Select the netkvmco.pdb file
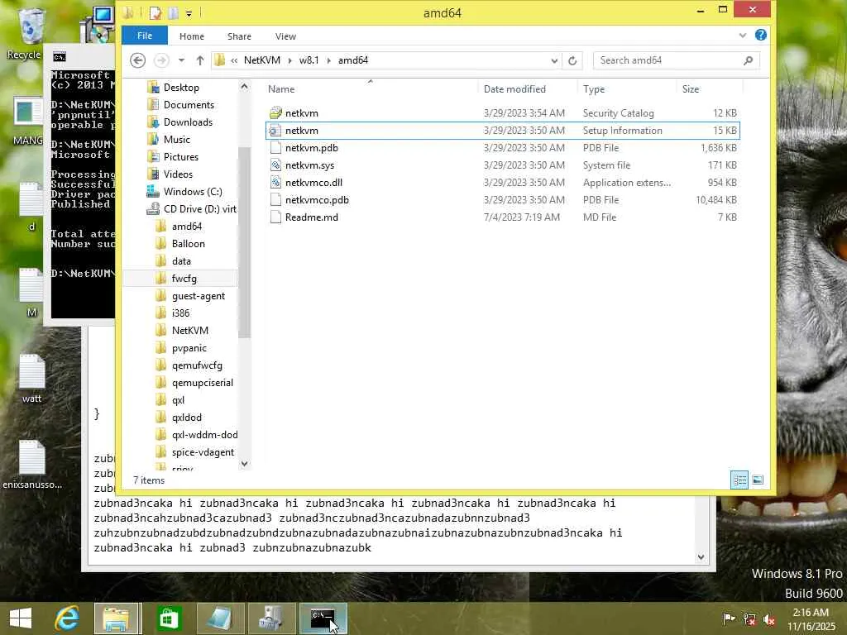The width and height of the screenshot is (847, 635). tap(502, 200)
